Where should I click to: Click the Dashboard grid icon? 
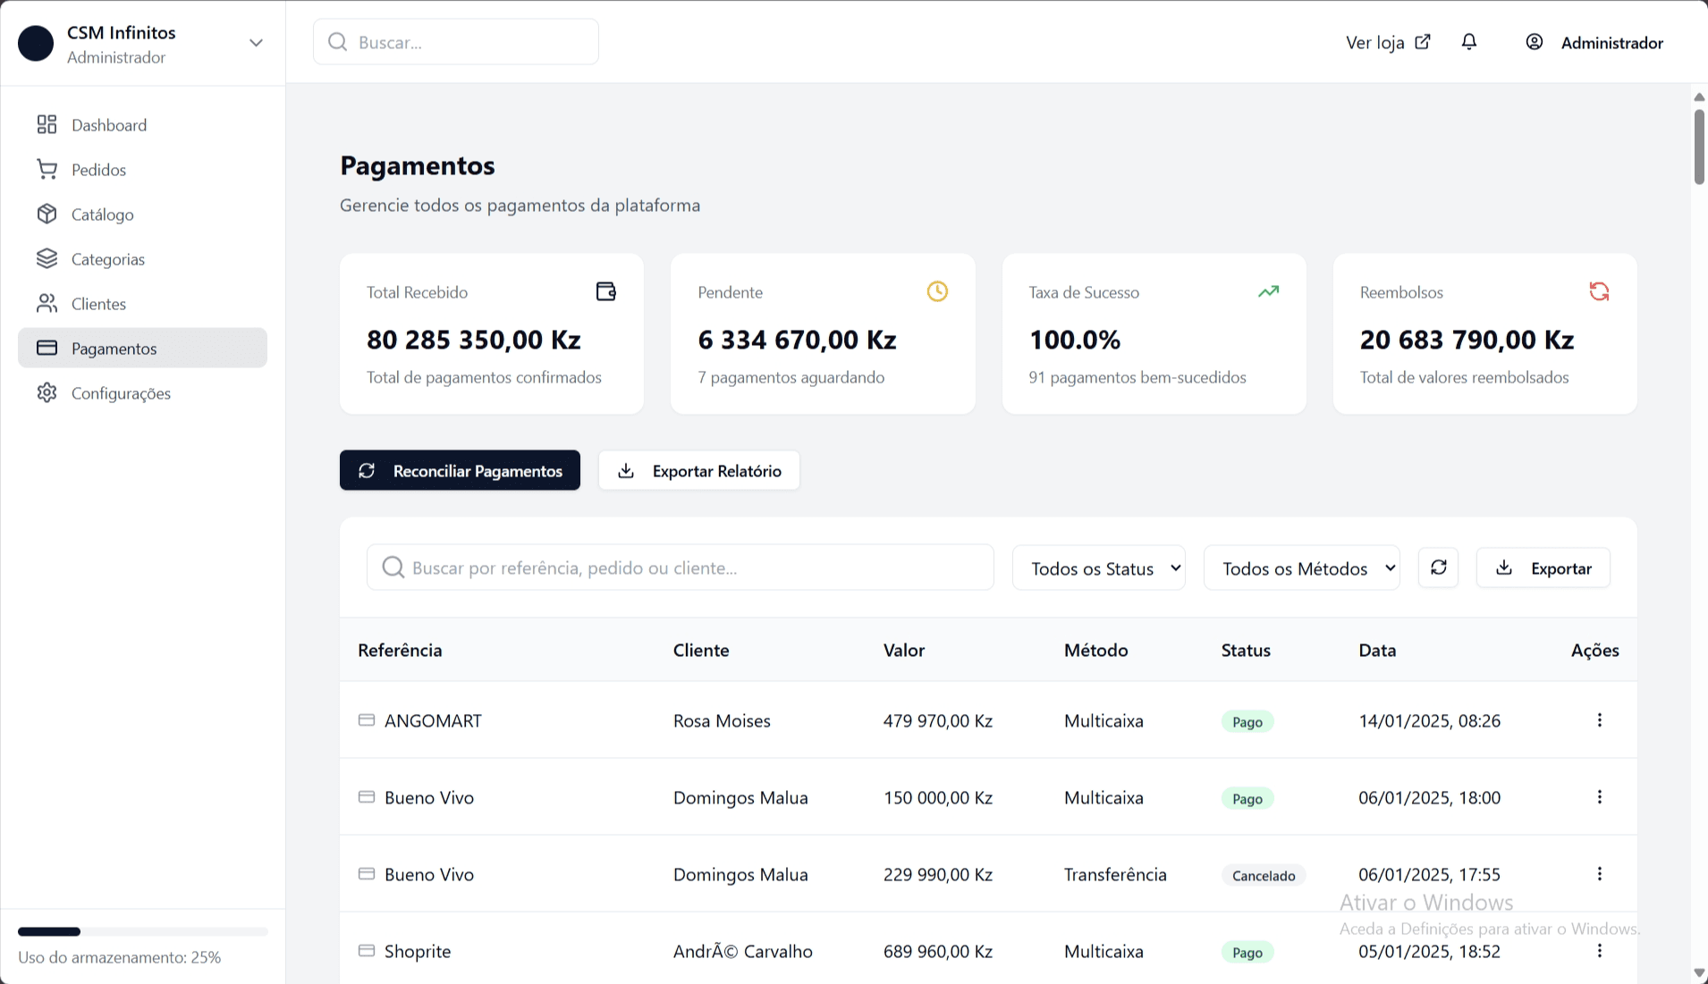[x=47, y=124]
